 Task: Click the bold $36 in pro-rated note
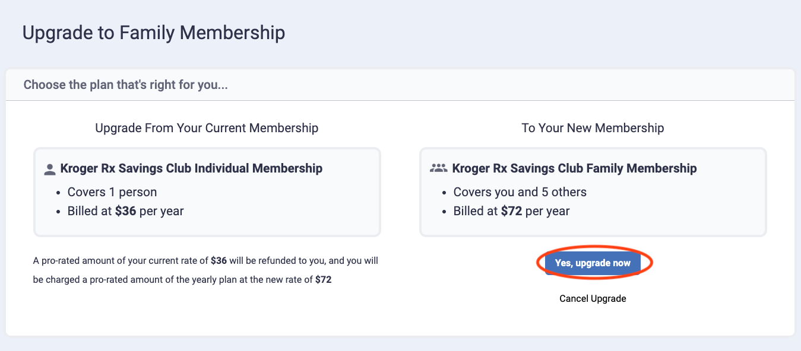point(219,260)
